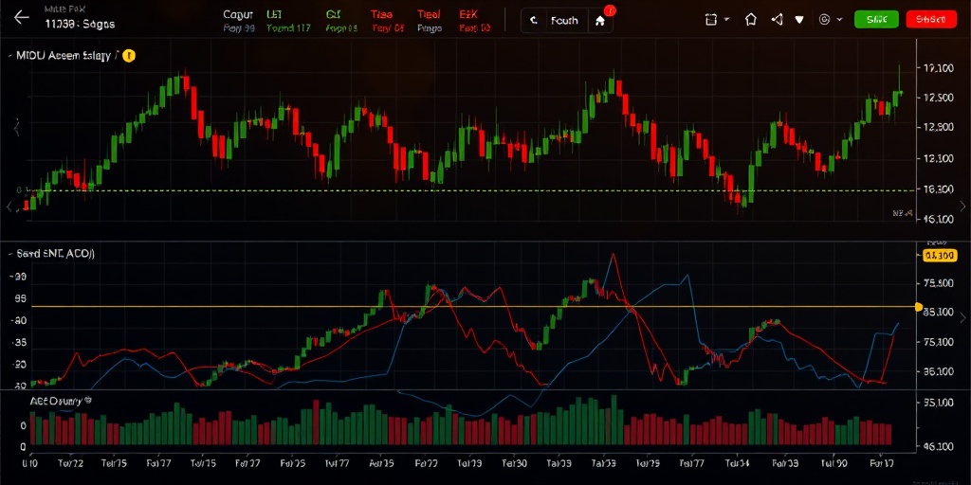Click the yellow dot on horizontal level line
971x485 pixels.
coord(918,307)
